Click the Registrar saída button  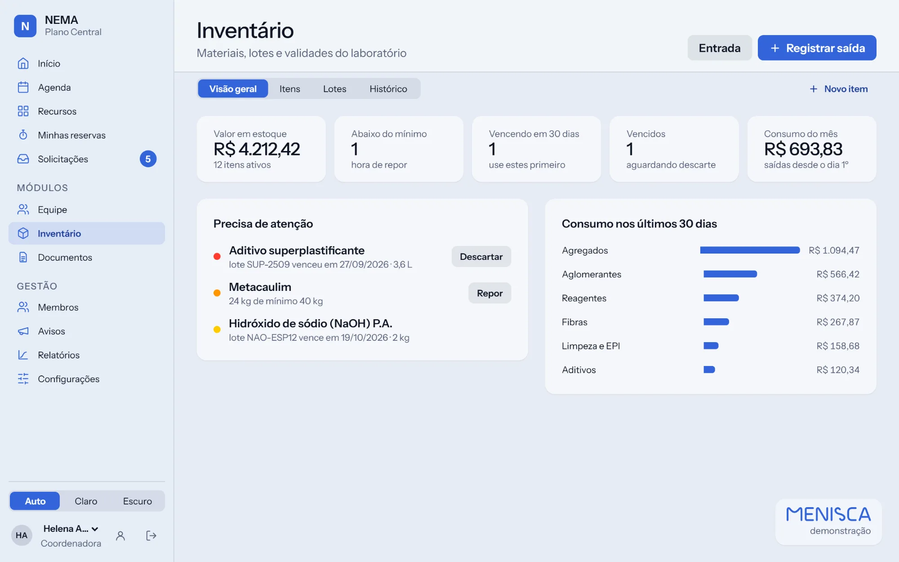point(817,48)
